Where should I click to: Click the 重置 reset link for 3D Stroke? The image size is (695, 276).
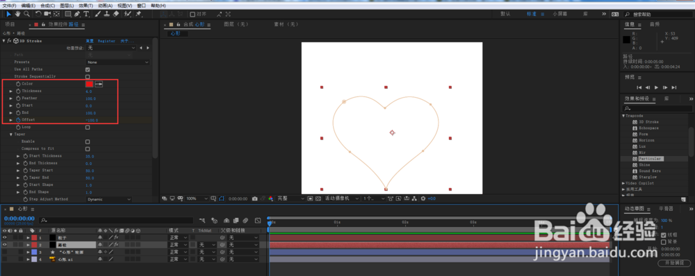click(90, 41)
